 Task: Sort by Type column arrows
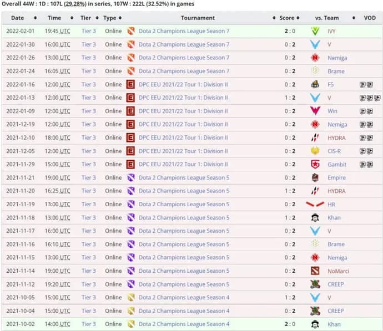[x=120, y=18]
